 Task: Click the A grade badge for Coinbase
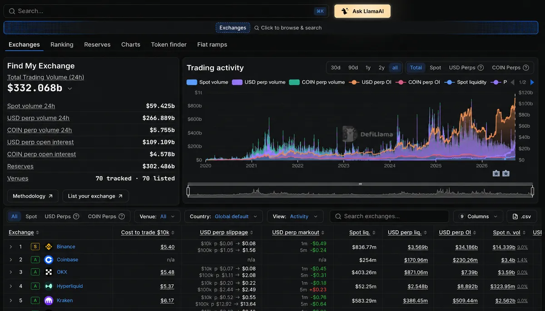click(35, 260)
